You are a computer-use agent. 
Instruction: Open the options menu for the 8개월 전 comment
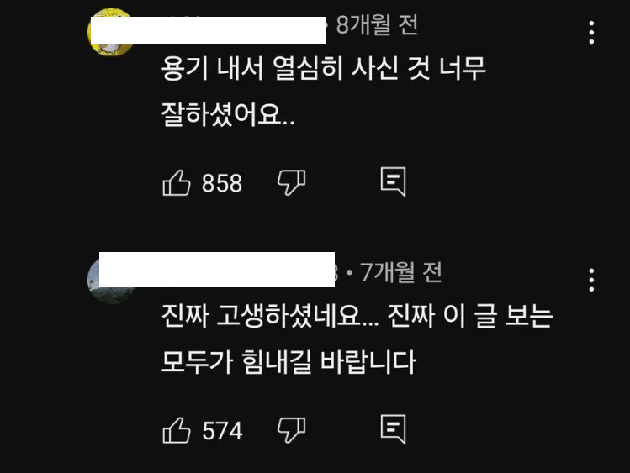pyautogui.click(x=591, y=33)
